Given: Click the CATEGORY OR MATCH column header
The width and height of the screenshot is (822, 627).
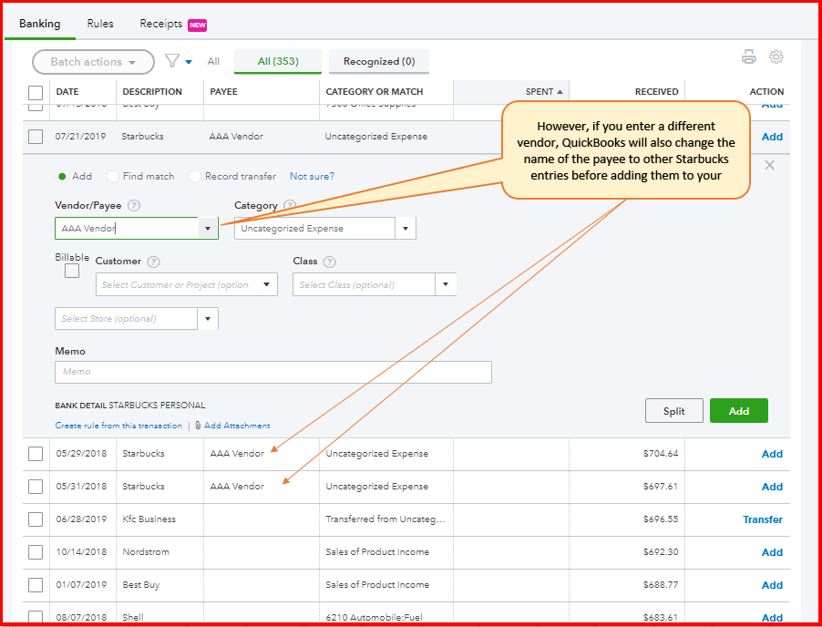Looking at the screenshot, I should (375, 92).
